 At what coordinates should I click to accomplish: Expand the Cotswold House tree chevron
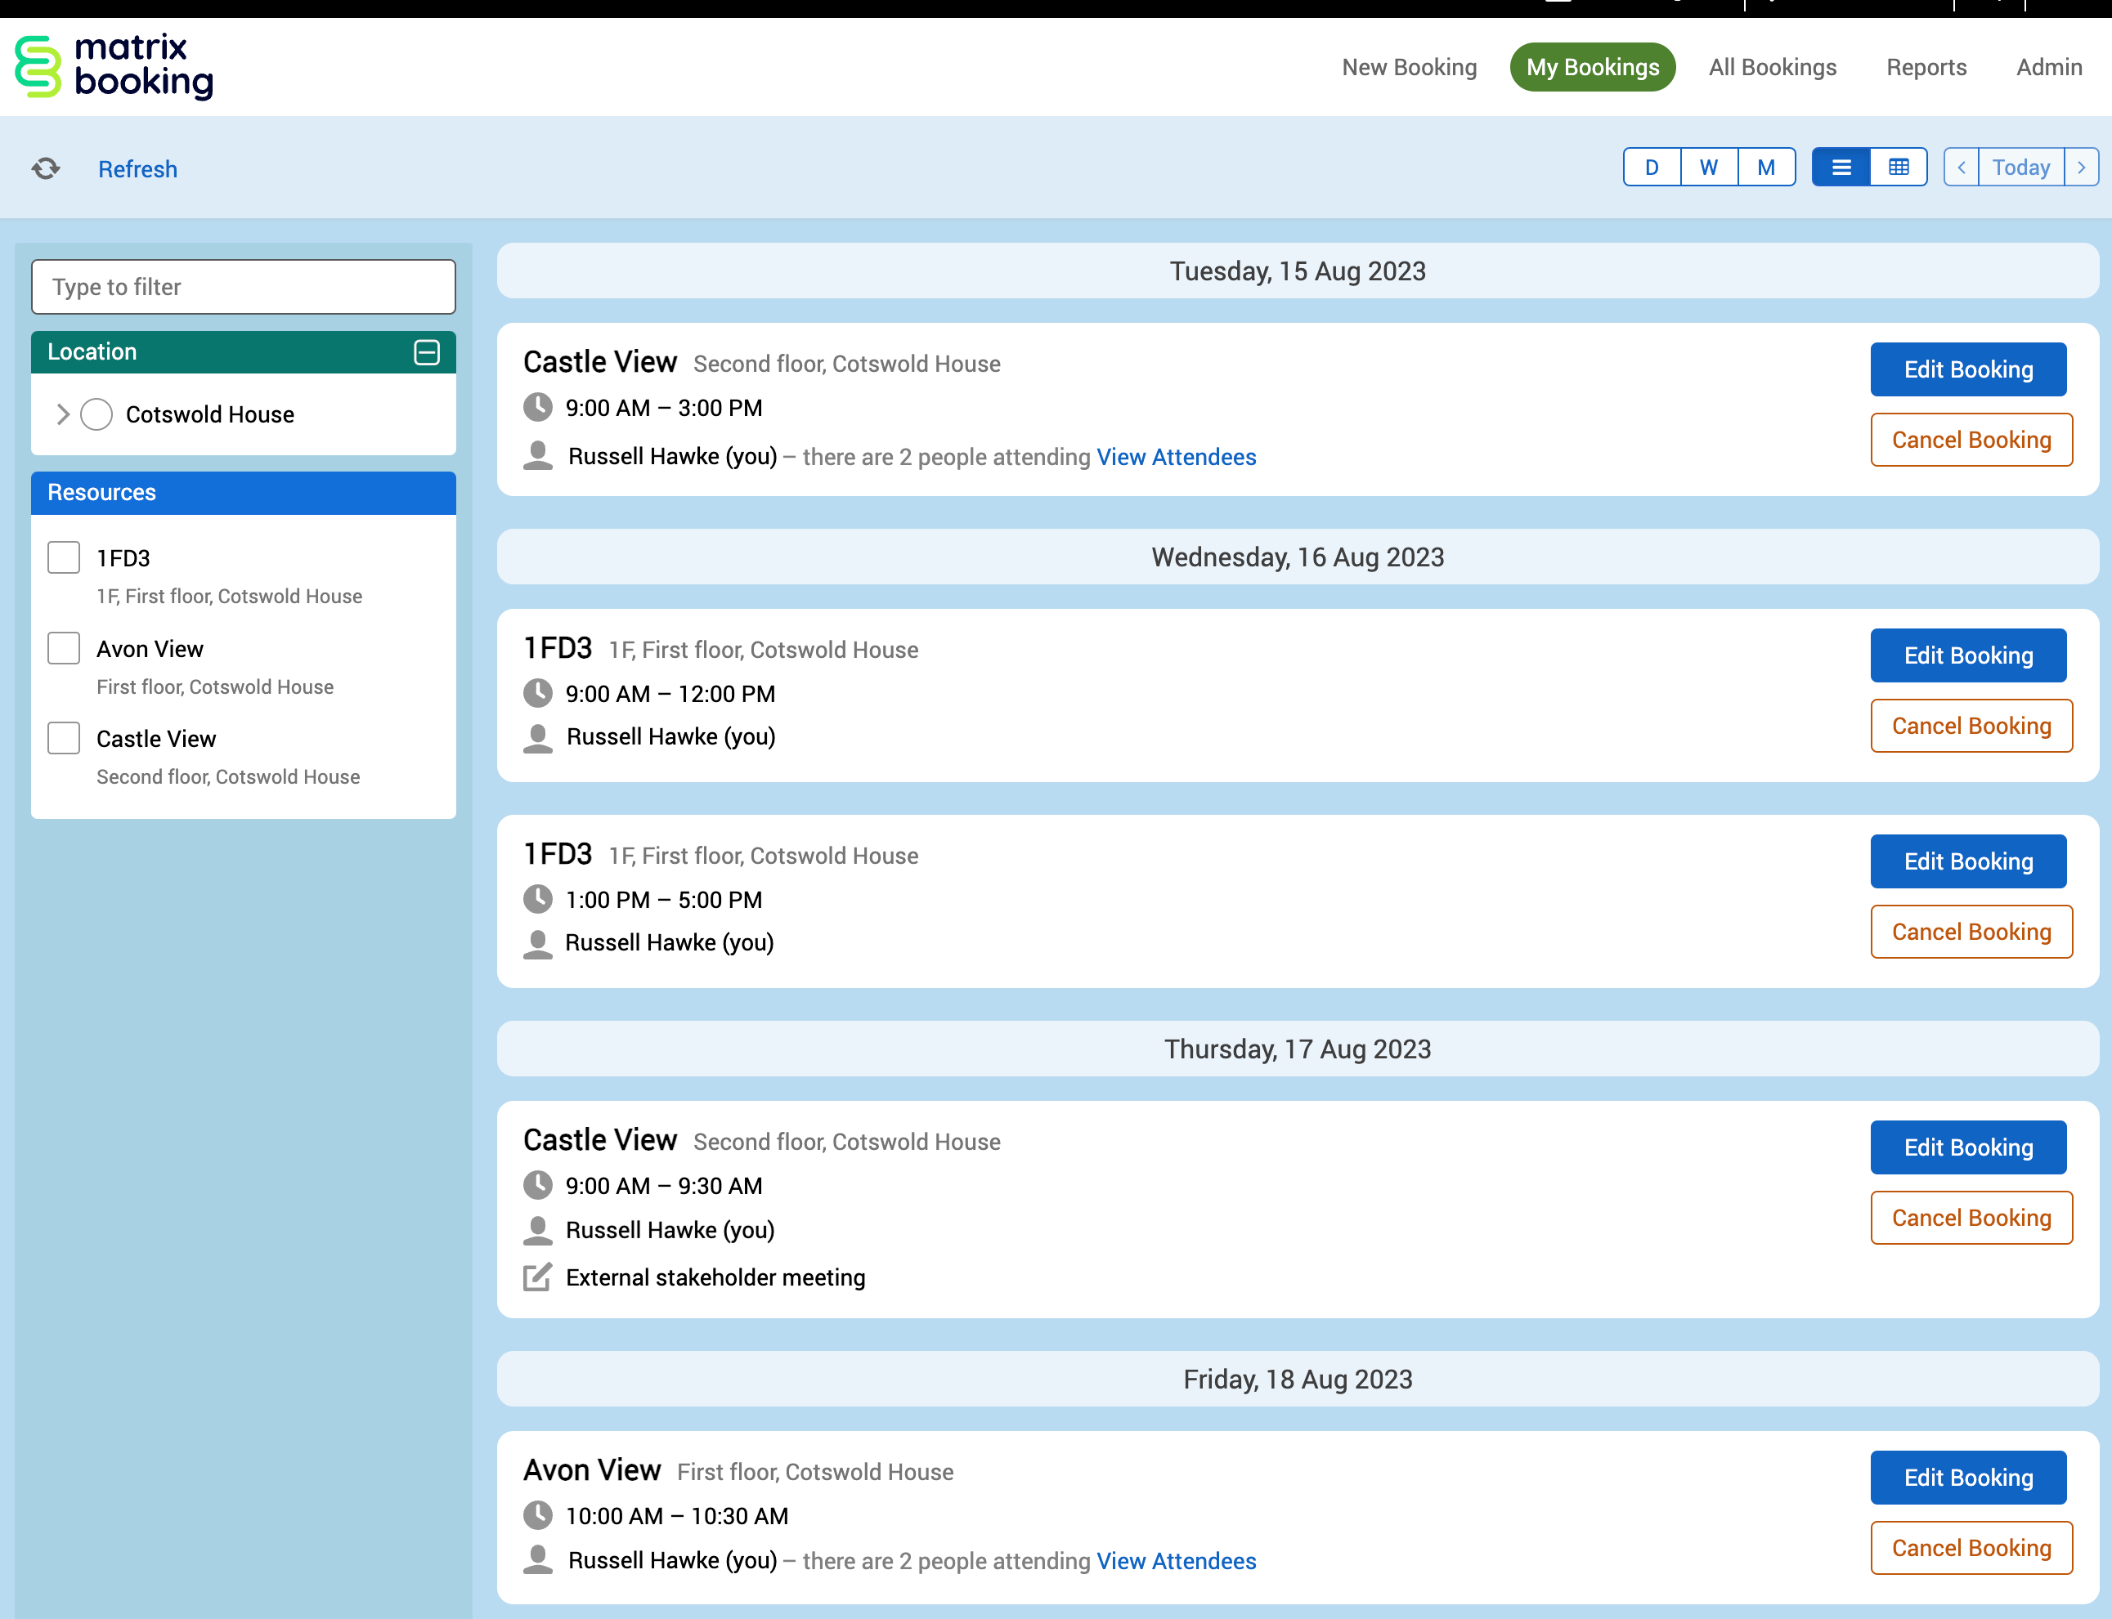63,414
